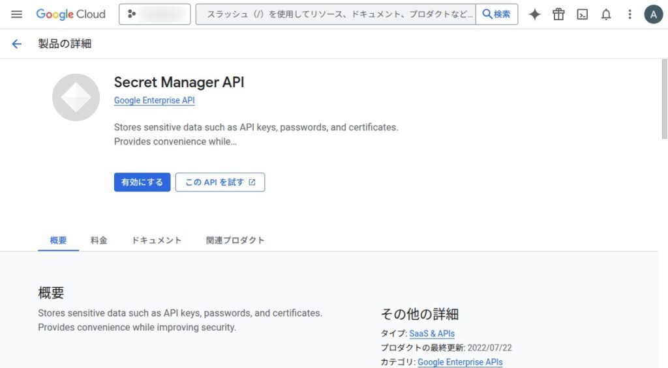The height and width of the screenshot is (368, 668).
Task: Click the この API を試す button
Action: tap(220, 182)
